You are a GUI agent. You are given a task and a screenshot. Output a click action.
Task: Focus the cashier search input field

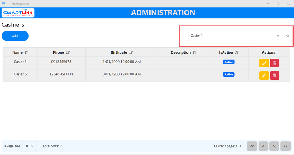231,36
